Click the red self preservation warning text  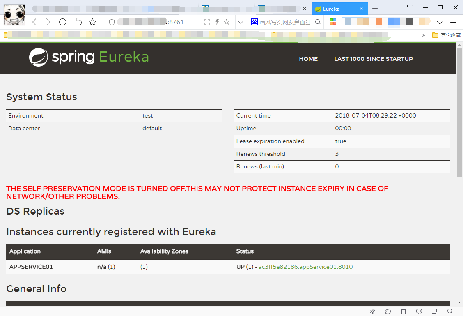(x=197, y=192)
